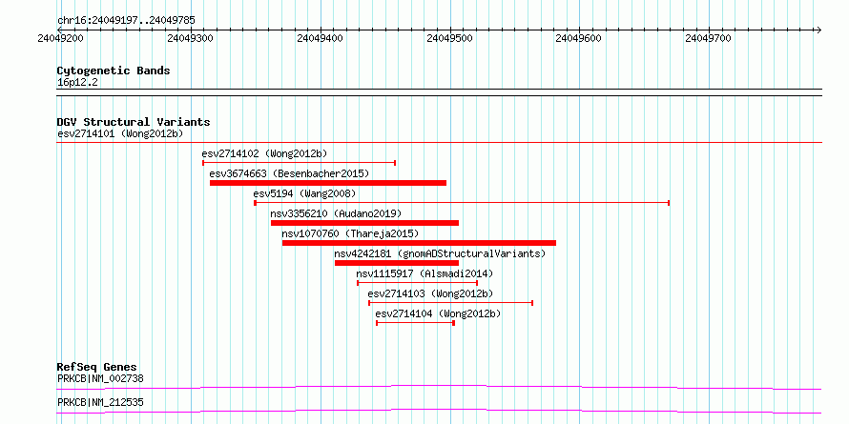Click the nsv3356210 thick red bar
Viewport: 849px width, 424px height.
click(x=365, y=223)
